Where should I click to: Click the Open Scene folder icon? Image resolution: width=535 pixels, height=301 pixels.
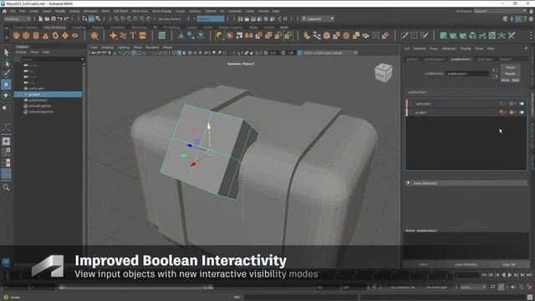(47, 18)
